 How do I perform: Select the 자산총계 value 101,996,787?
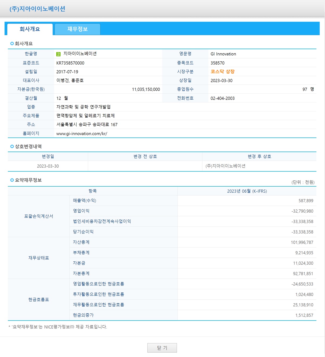(x=302, y=242)
